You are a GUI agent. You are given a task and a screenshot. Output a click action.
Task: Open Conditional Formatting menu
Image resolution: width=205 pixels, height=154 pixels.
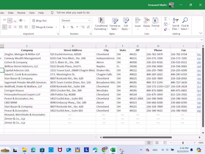click(101, 24)
